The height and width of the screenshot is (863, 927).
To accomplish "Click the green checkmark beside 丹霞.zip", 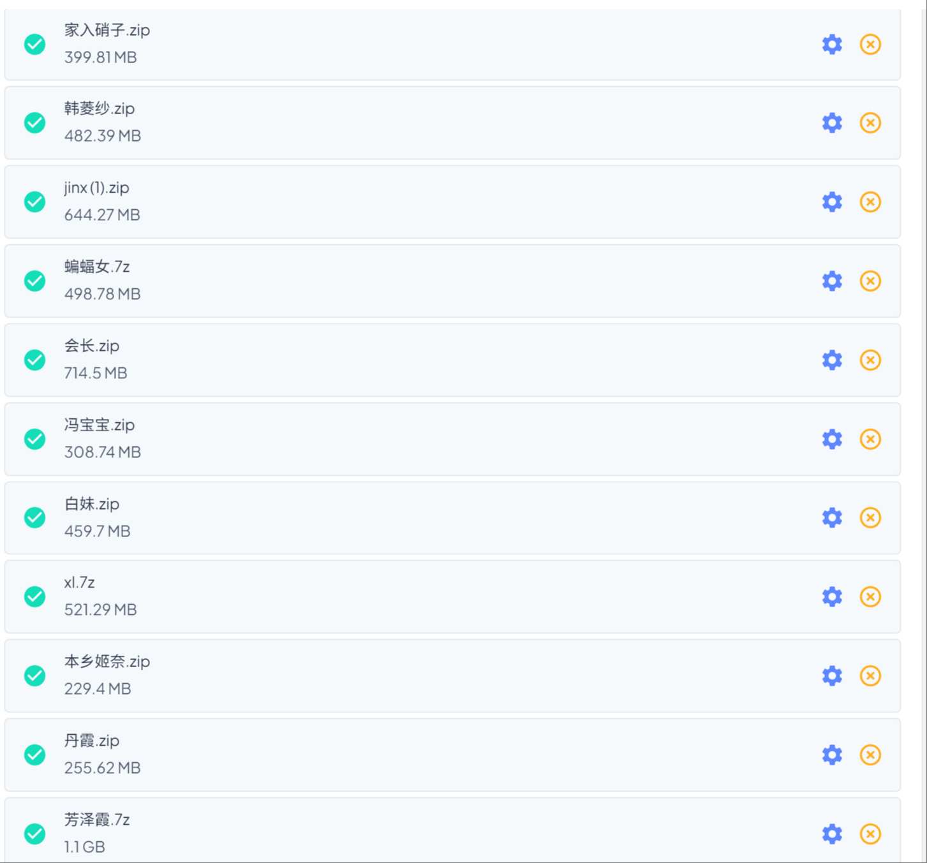I will pyautogui.click(x=34, y=755).
